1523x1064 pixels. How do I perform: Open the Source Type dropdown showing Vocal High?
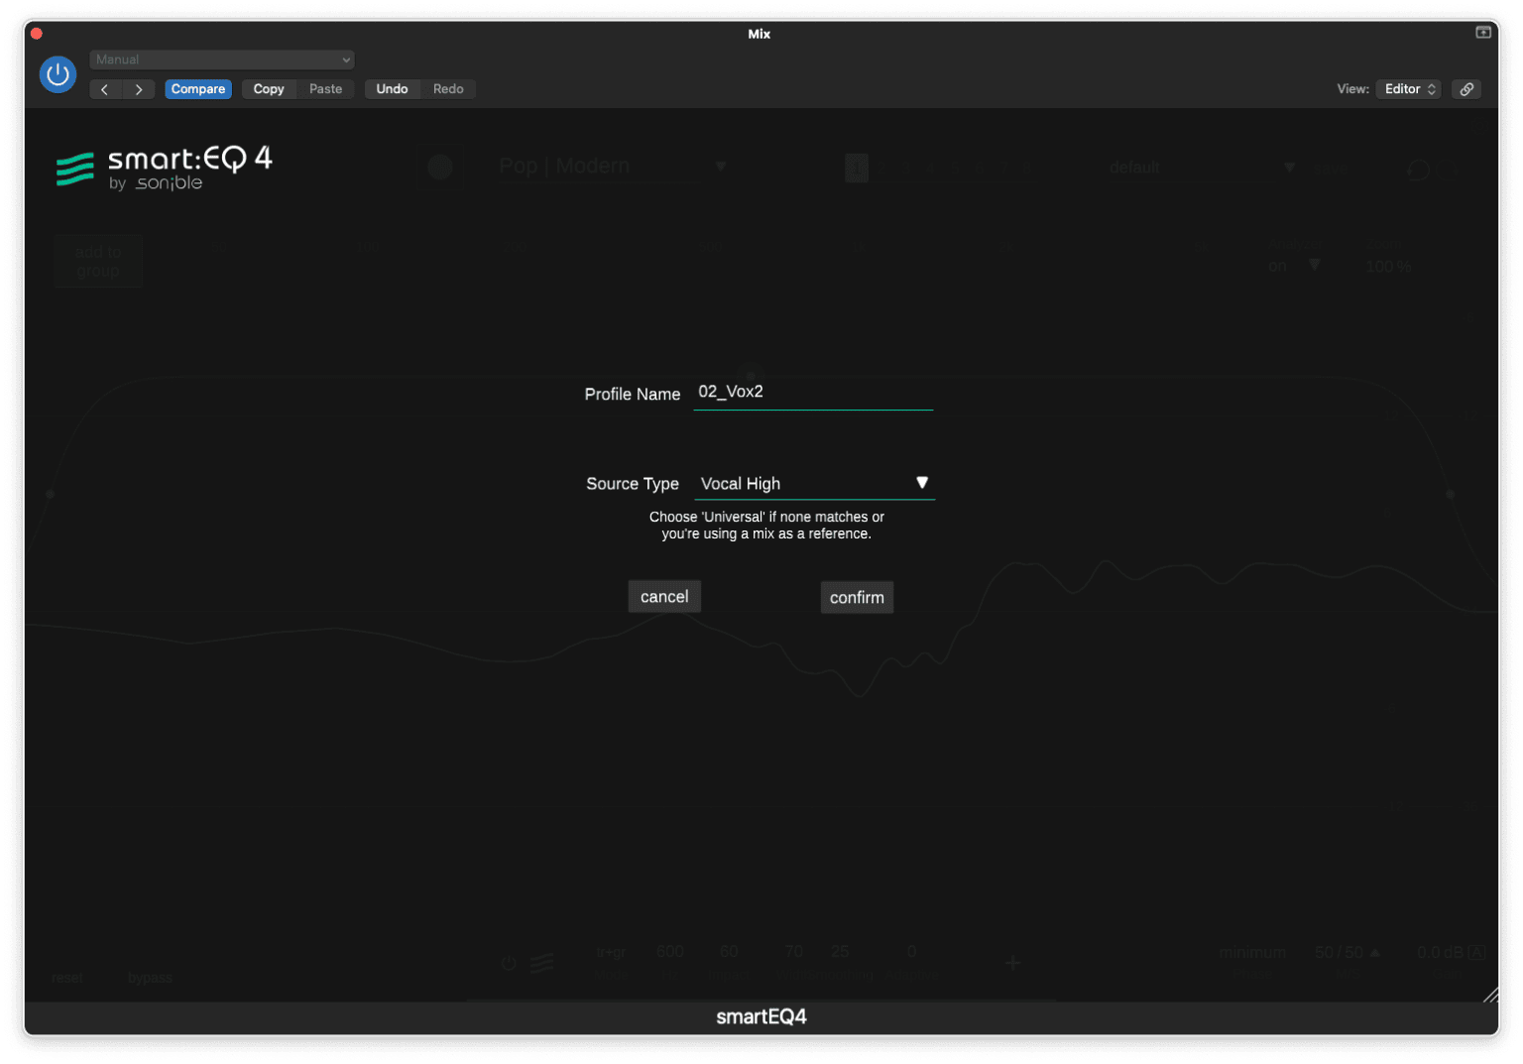[x=813, y=483]
